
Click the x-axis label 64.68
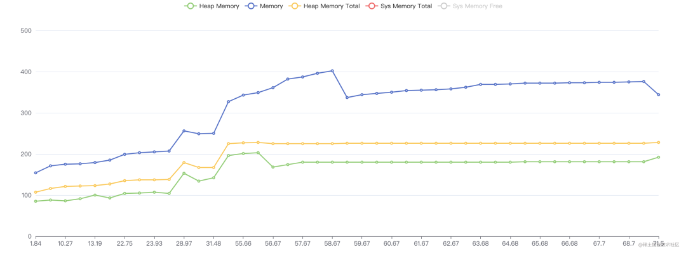click(x=510, y=243)
